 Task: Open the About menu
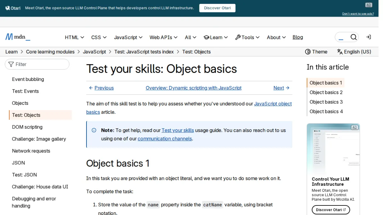click(x=276, y=37)
